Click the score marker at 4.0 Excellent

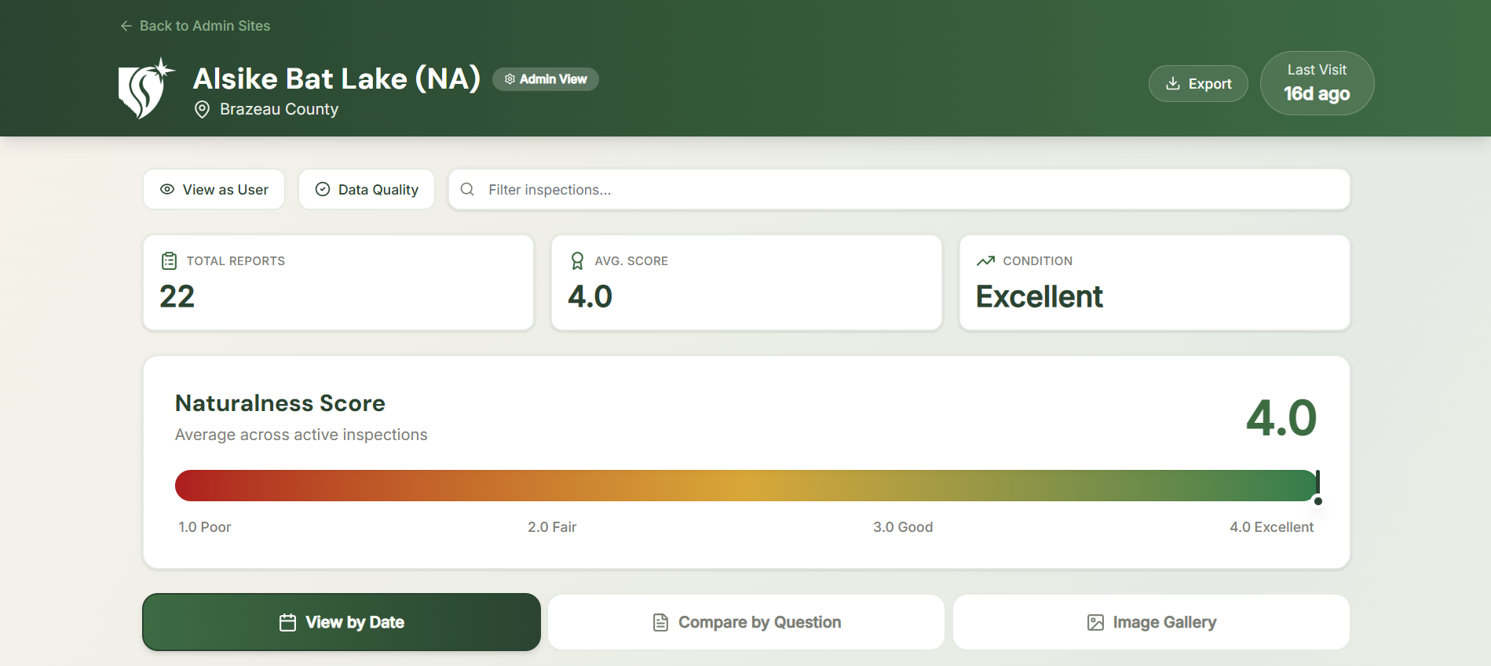click(x=1317, y=487)
